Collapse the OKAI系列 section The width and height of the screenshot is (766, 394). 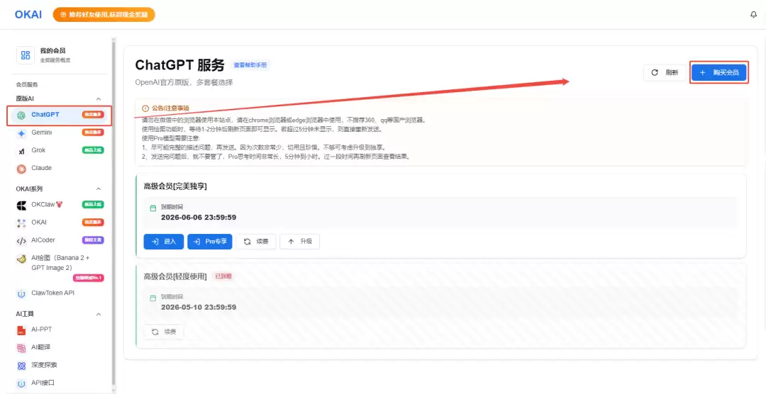[x=98, y=189]
